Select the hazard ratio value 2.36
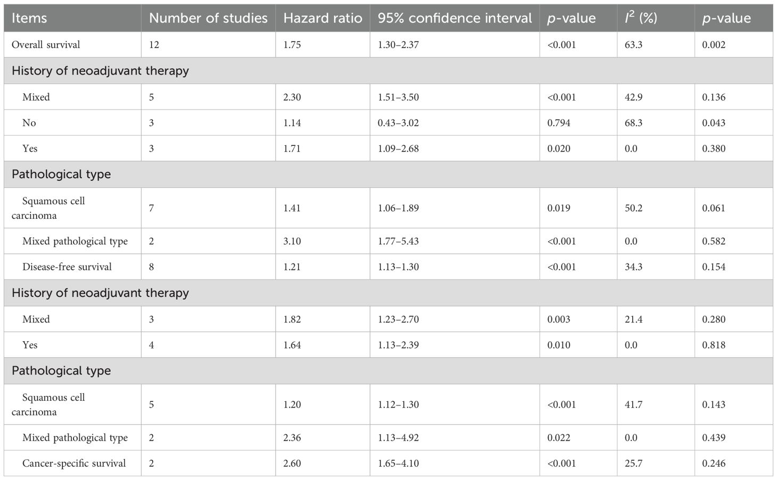The height and width of the screenshot is (480, 777). point(292,437)
